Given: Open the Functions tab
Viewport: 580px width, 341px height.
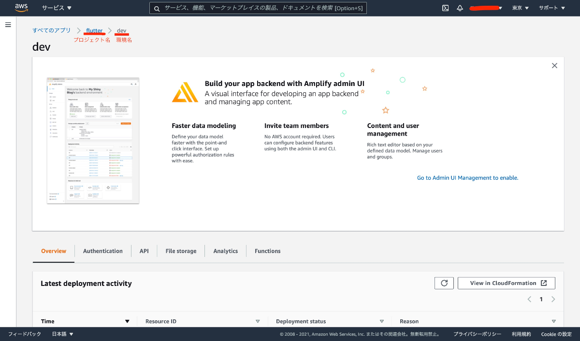Looking at the screenshot, I should 268,251.
